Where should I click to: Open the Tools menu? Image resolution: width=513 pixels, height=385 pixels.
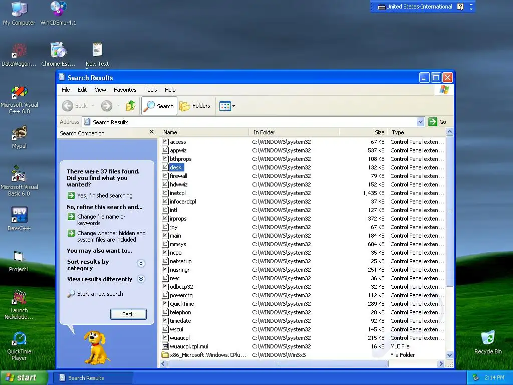click(151, 90)
